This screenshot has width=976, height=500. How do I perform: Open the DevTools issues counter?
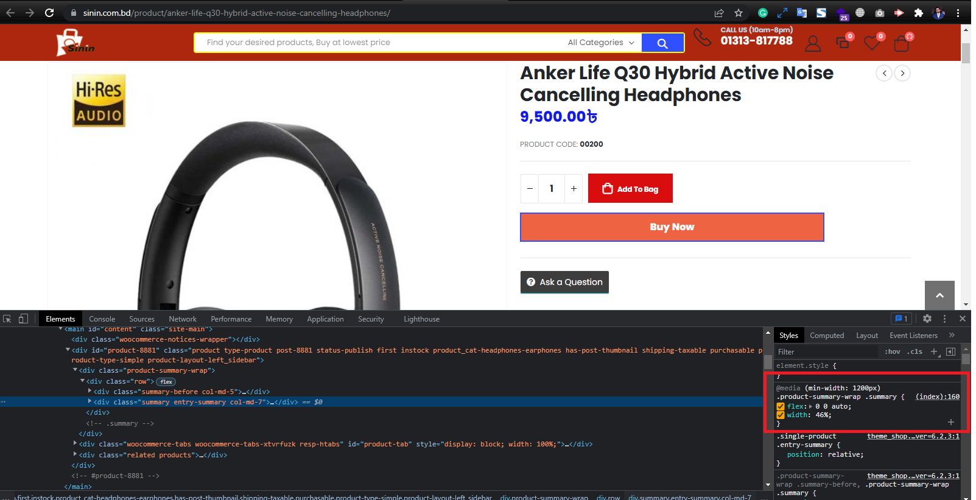point(901,319)
